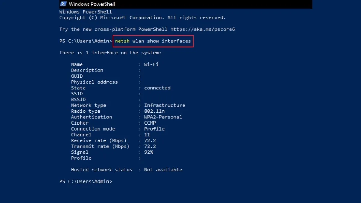Select the State connected value
The image size is (361, 203).
coord(157,88)
